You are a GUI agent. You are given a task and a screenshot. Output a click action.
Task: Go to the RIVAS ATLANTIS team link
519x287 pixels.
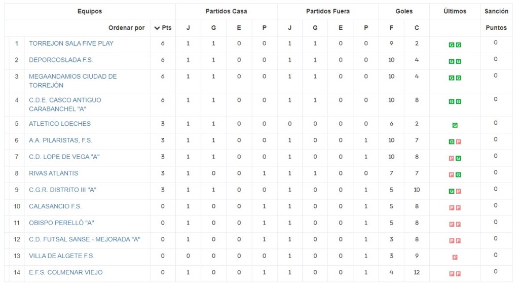(x=53, y=173)
